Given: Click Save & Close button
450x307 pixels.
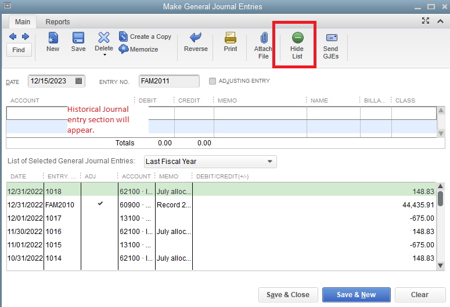Looking at the screenshot, I should (288, 295).
